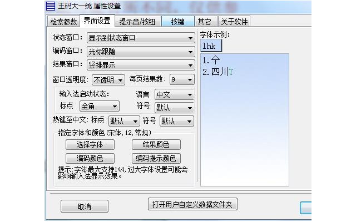Open the 热键至中文 符号 dropdown

pyautogui.click(x=177, y=121)
